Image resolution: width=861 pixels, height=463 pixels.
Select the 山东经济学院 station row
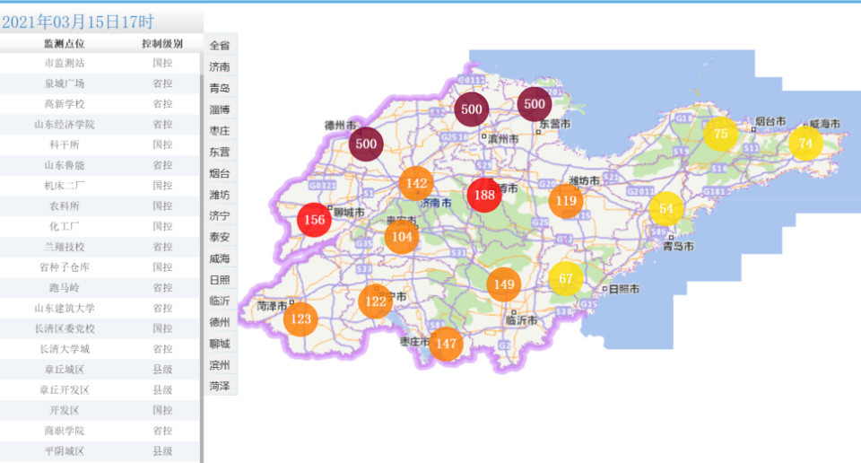click(x=100, y=124)
